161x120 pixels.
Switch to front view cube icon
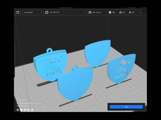[21, 110]
